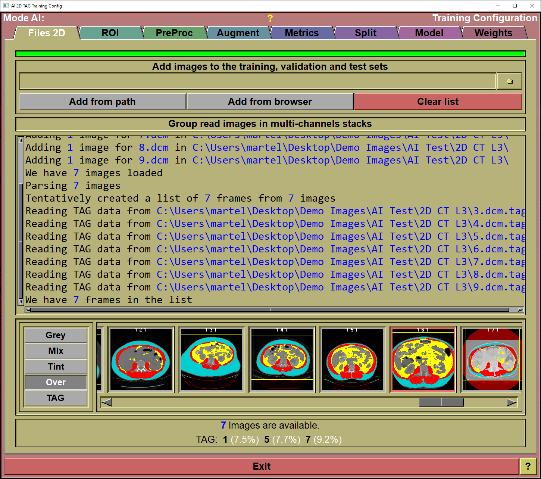Enable Tint display mode
Viewport: 541px width, 479px height.
(x=56, y=367)
